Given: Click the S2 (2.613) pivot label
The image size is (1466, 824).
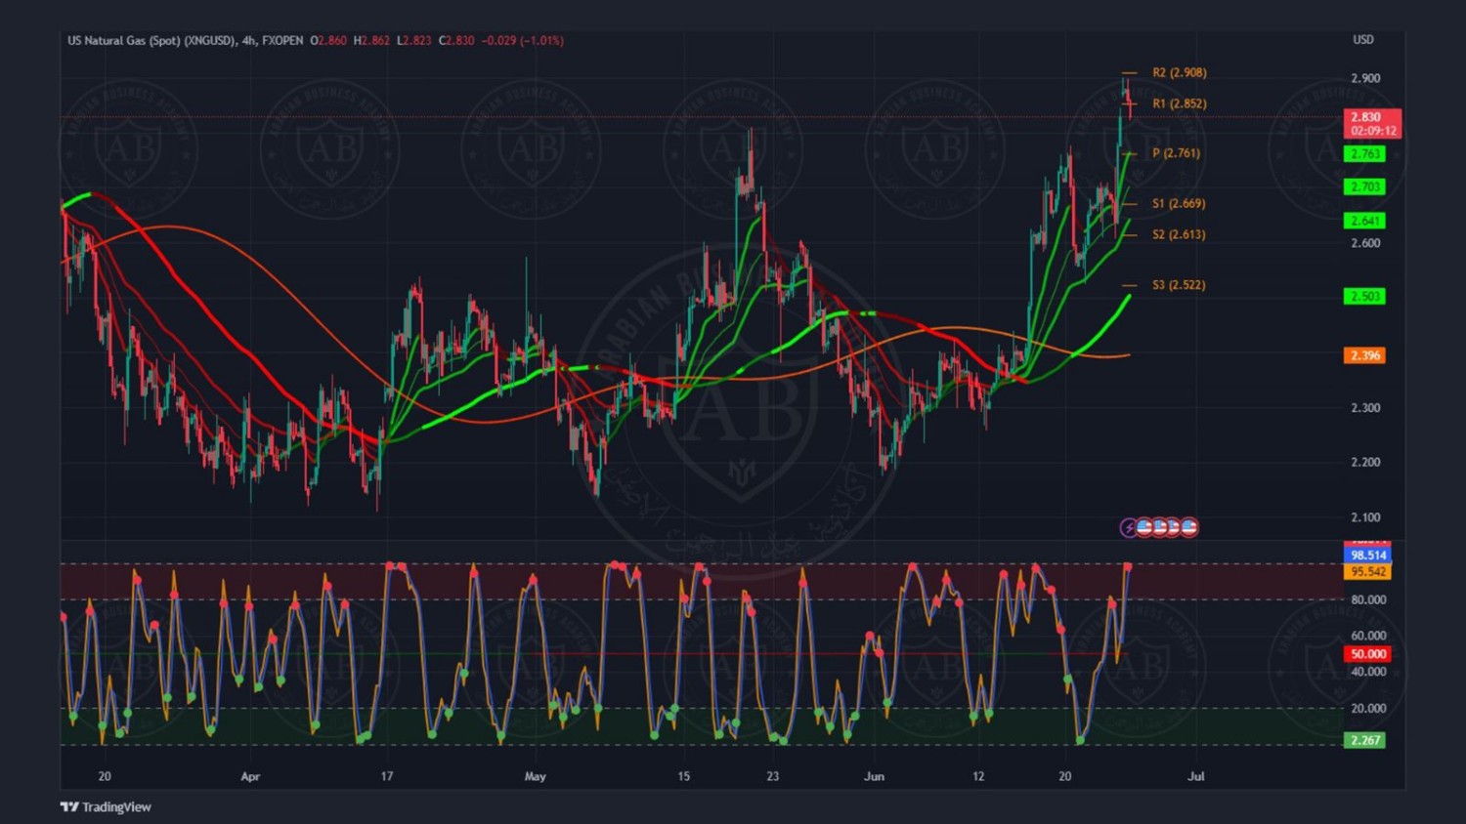Looking at the screenshot, I should 1179,235.
